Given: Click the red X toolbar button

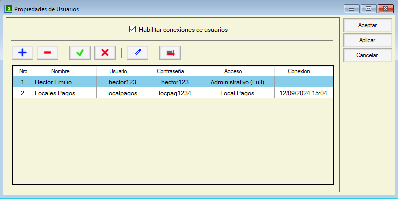Looking at the screenshot, I should [x=105, y=53].
